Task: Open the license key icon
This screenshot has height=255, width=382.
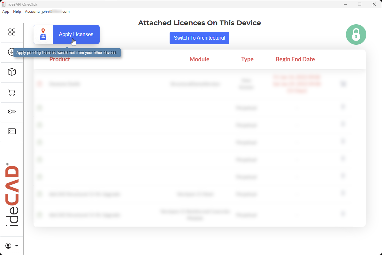Action: click(12, 112)
